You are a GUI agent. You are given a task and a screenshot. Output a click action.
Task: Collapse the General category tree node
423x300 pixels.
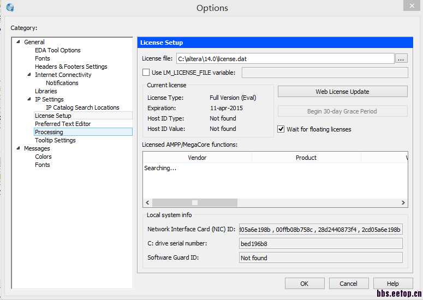[x=18, y=42]
